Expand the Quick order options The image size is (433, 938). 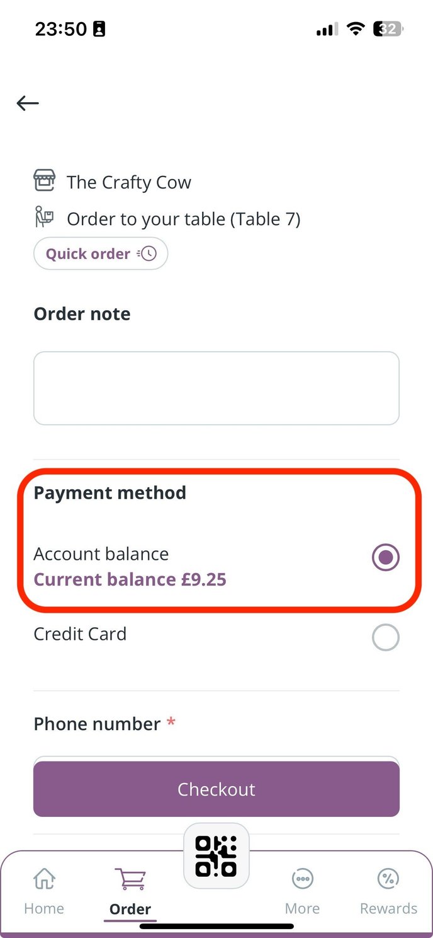101,253
